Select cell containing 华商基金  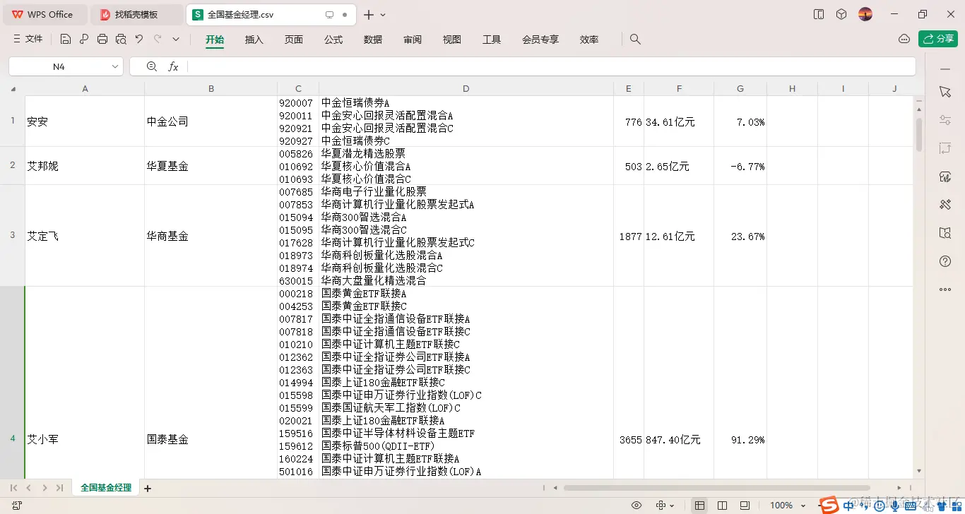pos(211,236)
